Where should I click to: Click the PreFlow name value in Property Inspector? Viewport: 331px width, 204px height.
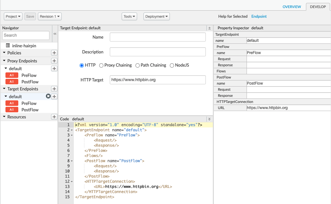point(289,53)
